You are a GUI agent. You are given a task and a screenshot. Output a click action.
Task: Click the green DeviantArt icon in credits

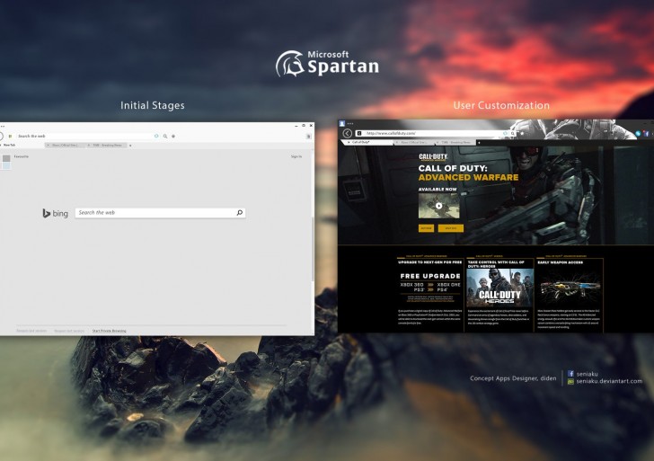(x=570, y=381)
